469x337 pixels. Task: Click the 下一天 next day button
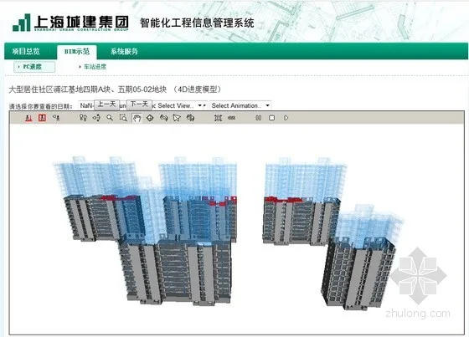139,105
